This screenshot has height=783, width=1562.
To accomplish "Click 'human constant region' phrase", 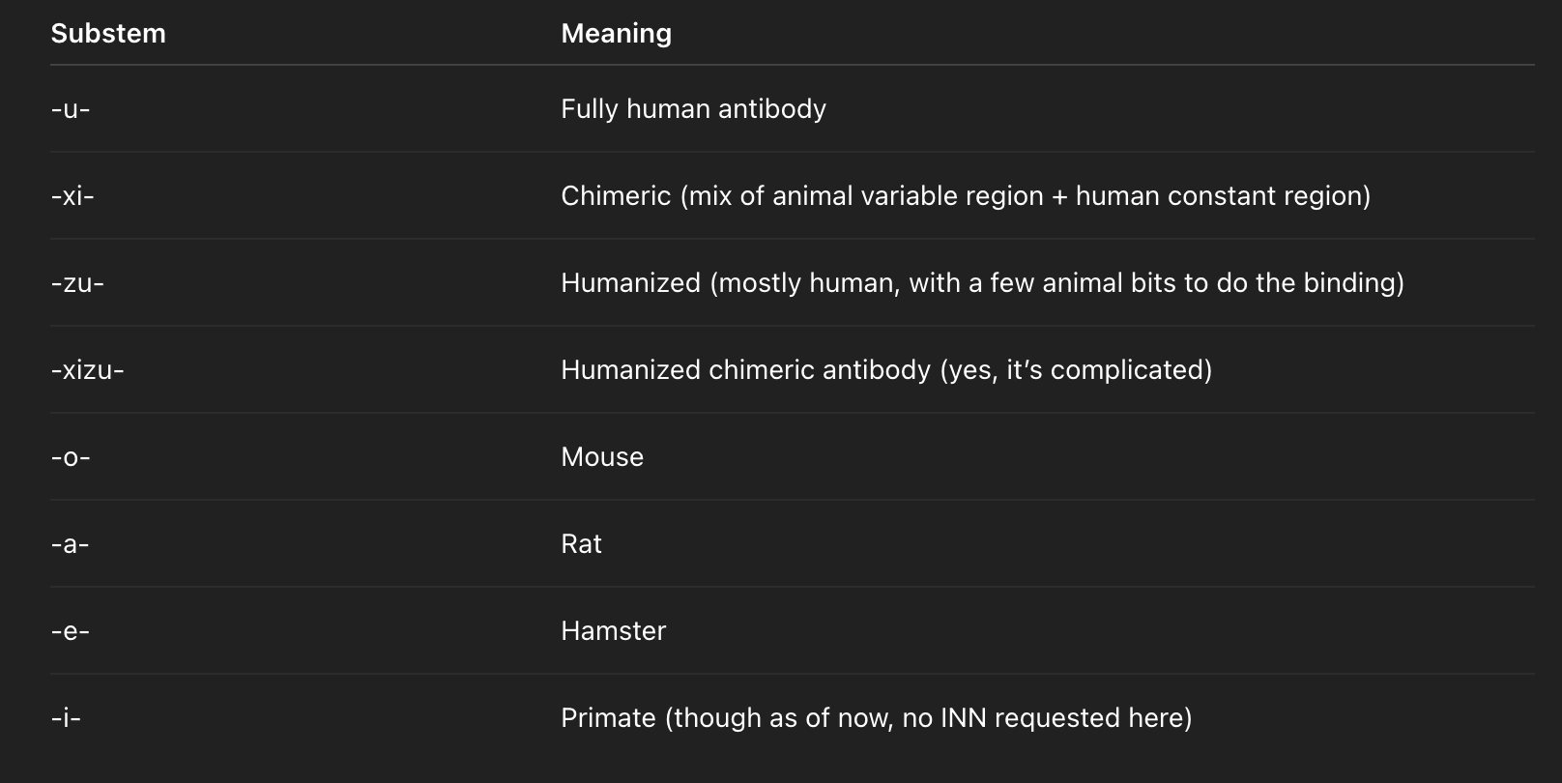I will (1219, 196).
